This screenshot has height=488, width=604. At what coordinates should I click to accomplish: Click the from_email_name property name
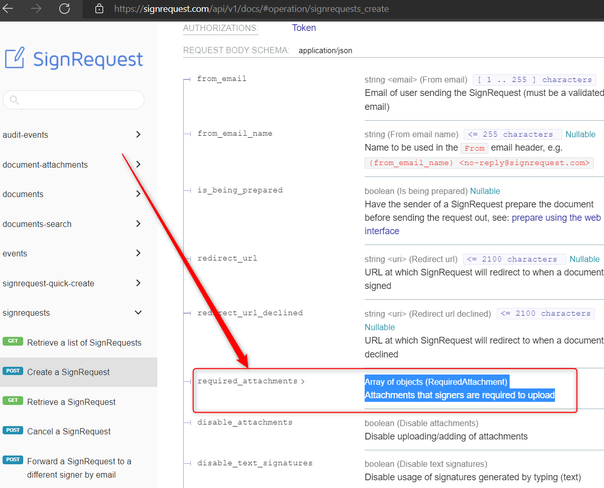pyautogui.click(x=235, y=133)
